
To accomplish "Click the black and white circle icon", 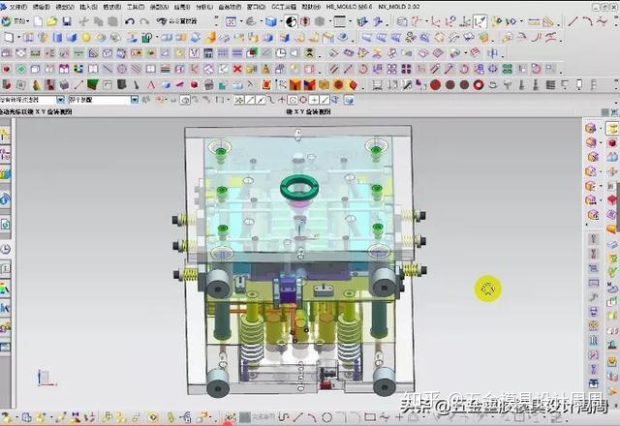I will 291,21.
